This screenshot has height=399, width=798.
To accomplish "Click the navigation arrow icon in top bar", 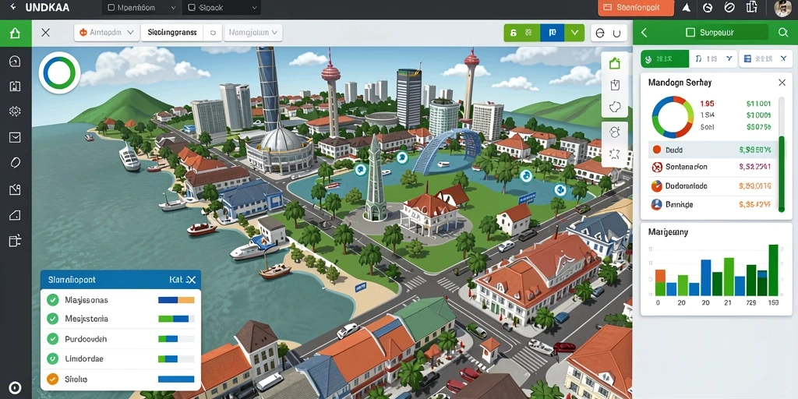I will [686, 8].
